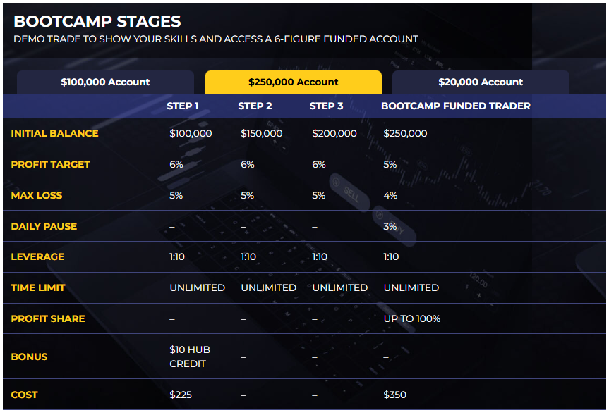Viewport: 609px width, 415px height.
Task: Select the Profit Share row label
Action: pos(48,318)
